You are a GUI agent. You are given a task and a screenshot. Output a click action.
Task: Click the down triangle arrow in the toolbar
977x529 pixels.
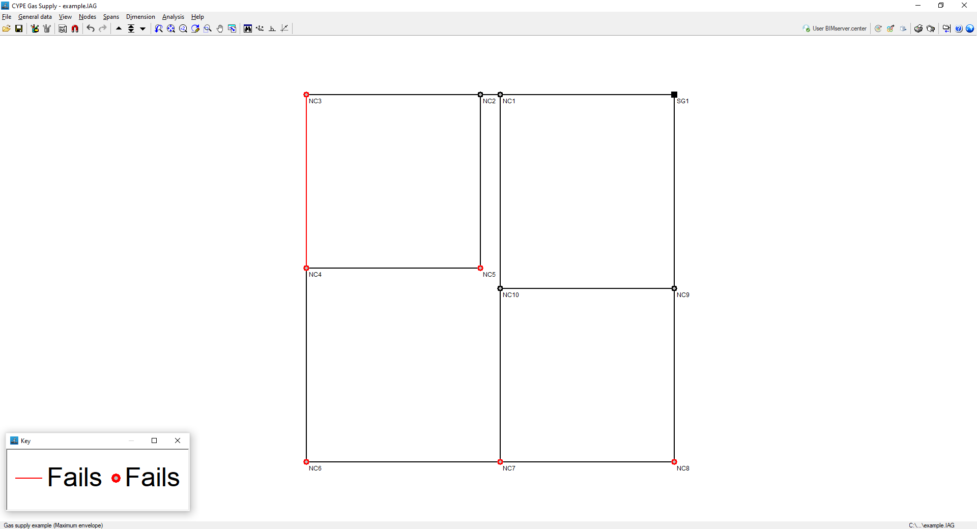pyautogui.click(x=143, y=28)
